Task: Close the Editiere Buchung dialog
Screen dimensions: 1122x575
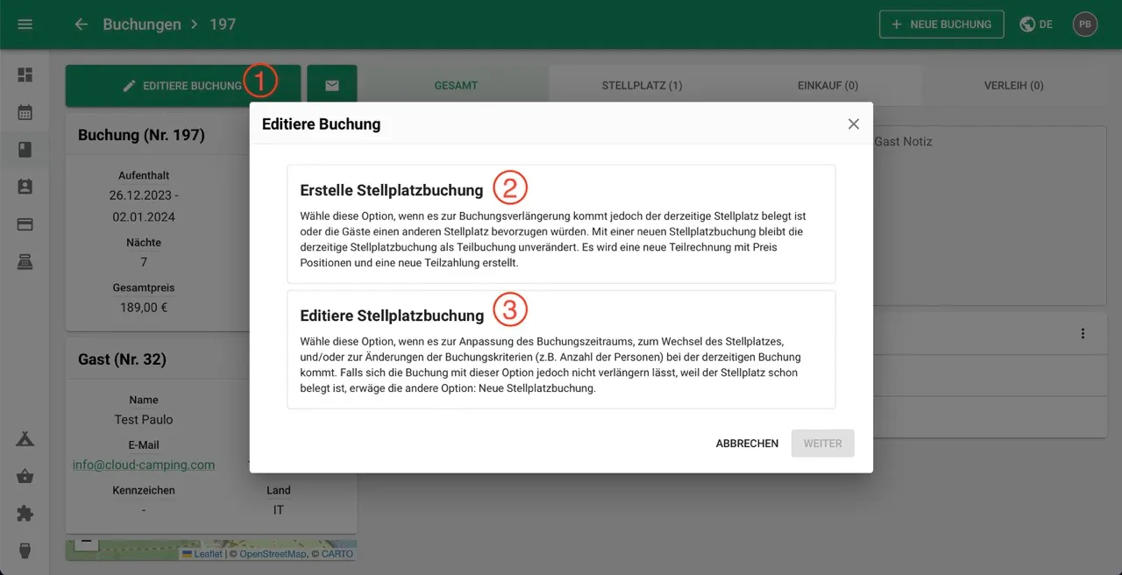Action: tap(853, 124)
